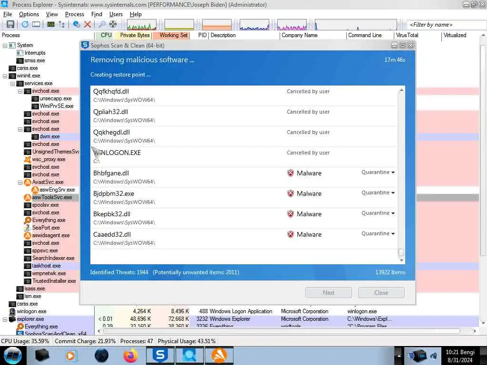487x365 pixels.
Task: Click the Sophos shield icon in dialog title bar
Action: coord(85,45)
